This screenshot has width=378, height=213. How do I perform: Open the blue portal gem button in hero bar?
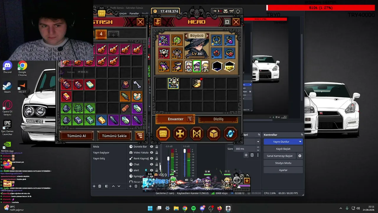coord(231,133)
